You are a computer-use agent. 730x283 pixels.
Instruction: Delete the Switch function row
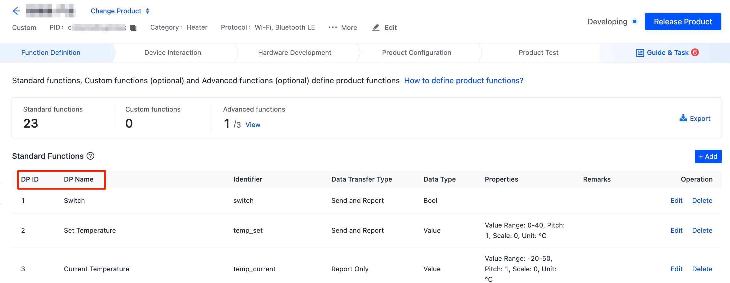(x=702, y=200)
